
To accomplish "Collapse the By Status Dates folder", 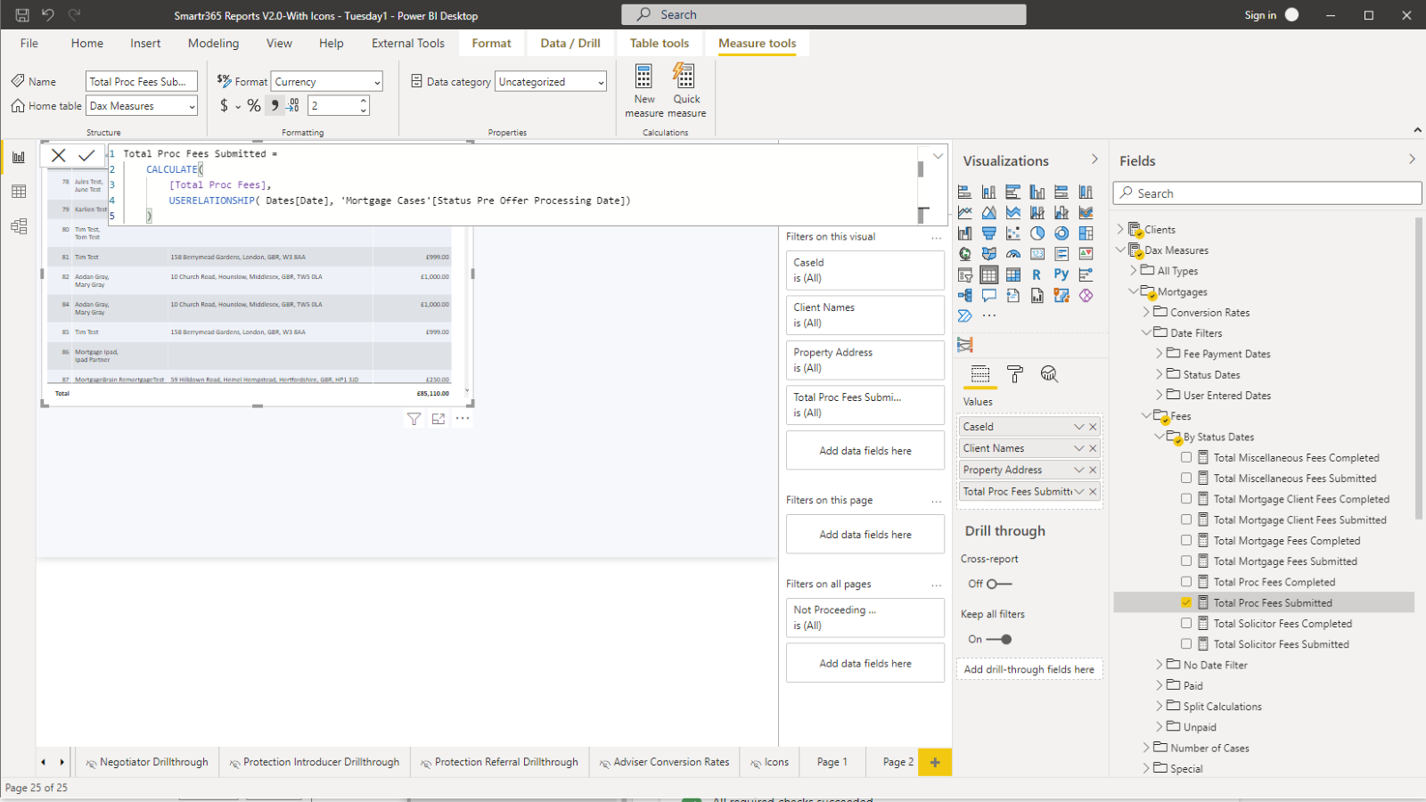I will [1160, 437].
